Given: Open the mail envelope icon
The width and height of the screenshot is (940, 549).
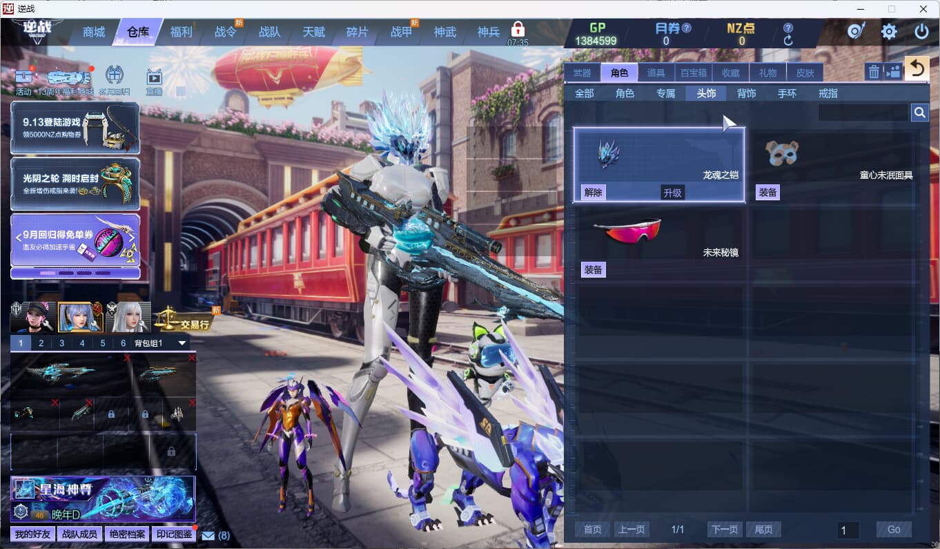Looking at the screenshot, I should coord(208,535).
